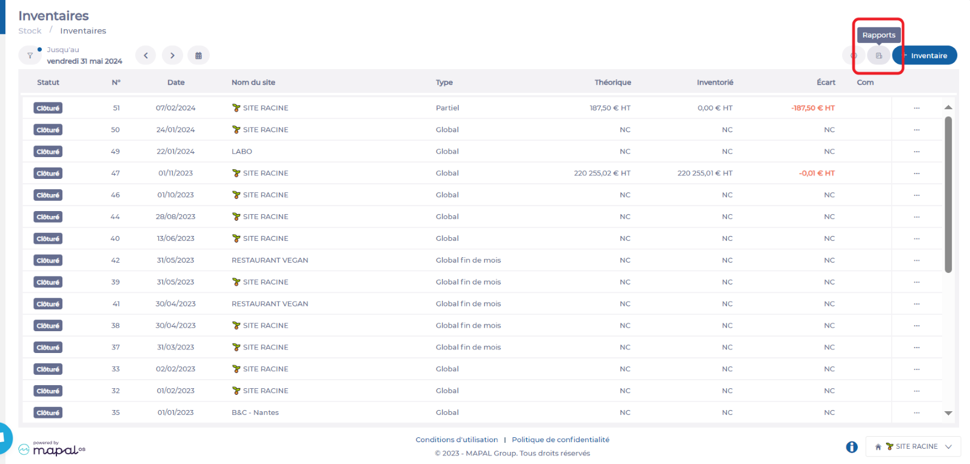Sort by the Inventorié column header
The image size is (970, 464).
pos(715,82)
